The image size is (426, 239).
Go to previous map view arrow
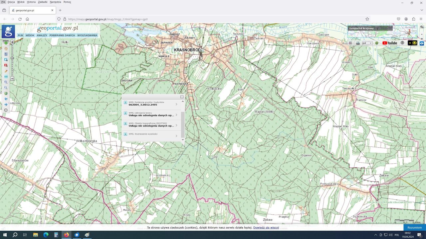click(6, 99)
